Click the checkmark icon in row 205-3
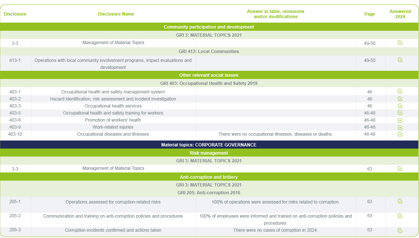419x238 pixels. 400,230
